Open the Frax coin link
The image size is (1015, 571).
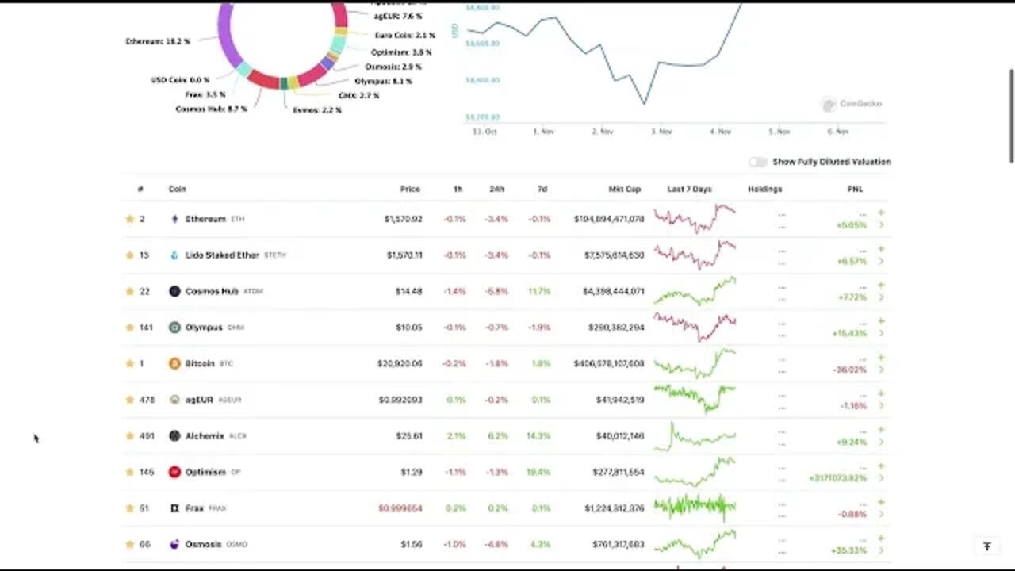point(194,508)
